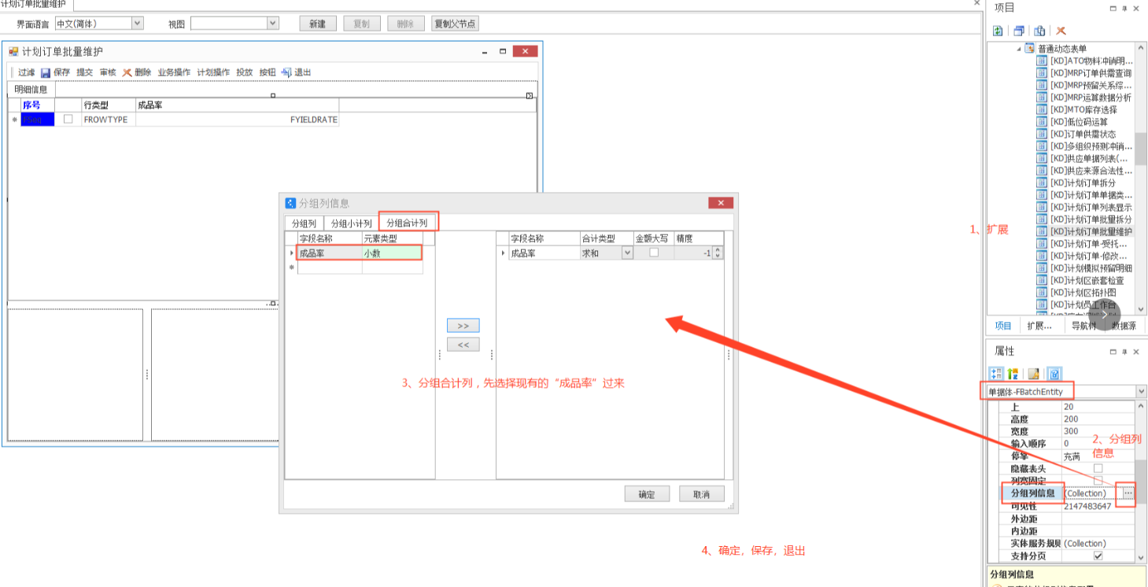Click the red delete icon in 项目 toolbar
1148x587 pixels.
[1061, 31]
